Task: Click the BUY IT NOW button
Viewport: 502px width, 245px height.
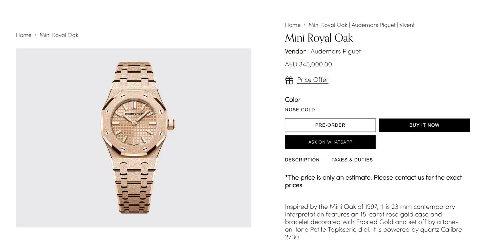Action: [x=424, y=125]
